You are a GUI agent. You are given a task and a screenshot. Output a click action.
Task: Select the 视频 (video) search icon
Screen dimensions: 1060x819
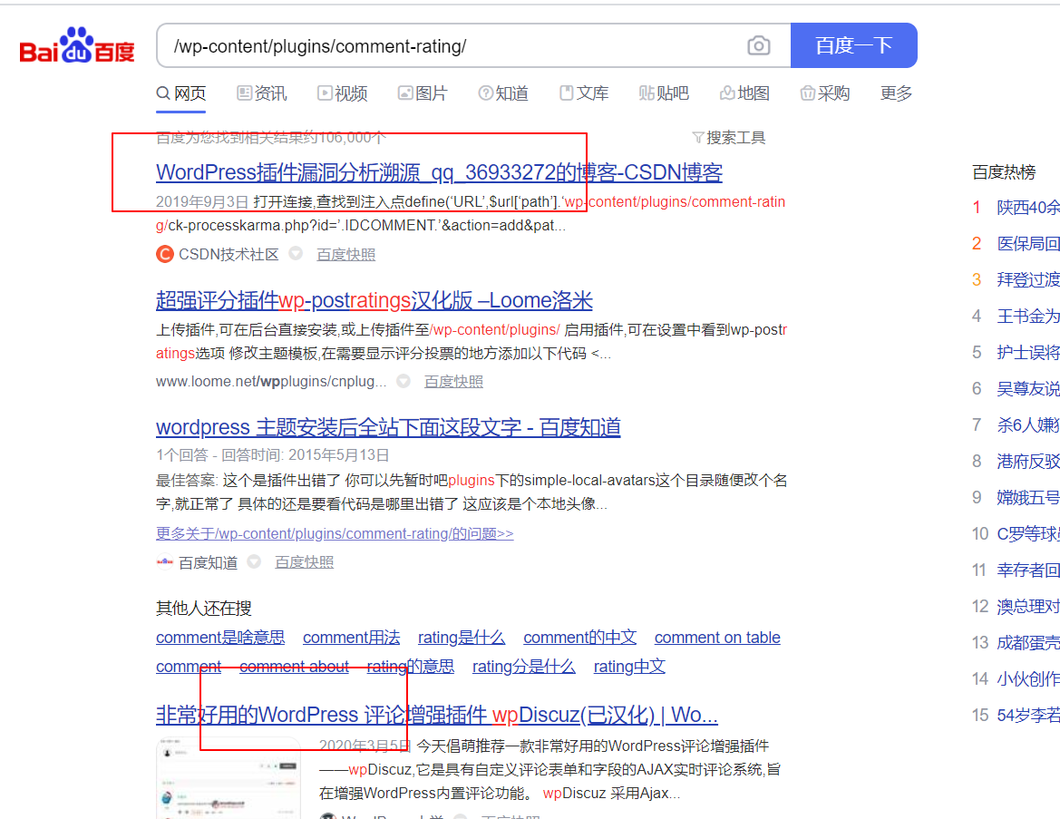click(324, 93)
